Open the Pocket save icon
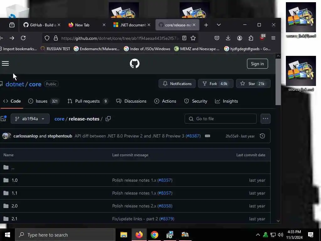Image resolution: width=321 pixels, height=241 pixels. [217, 38]
